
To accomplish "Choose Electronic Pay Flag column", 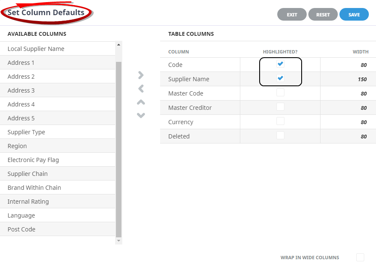I will click(x=58, y=160).
